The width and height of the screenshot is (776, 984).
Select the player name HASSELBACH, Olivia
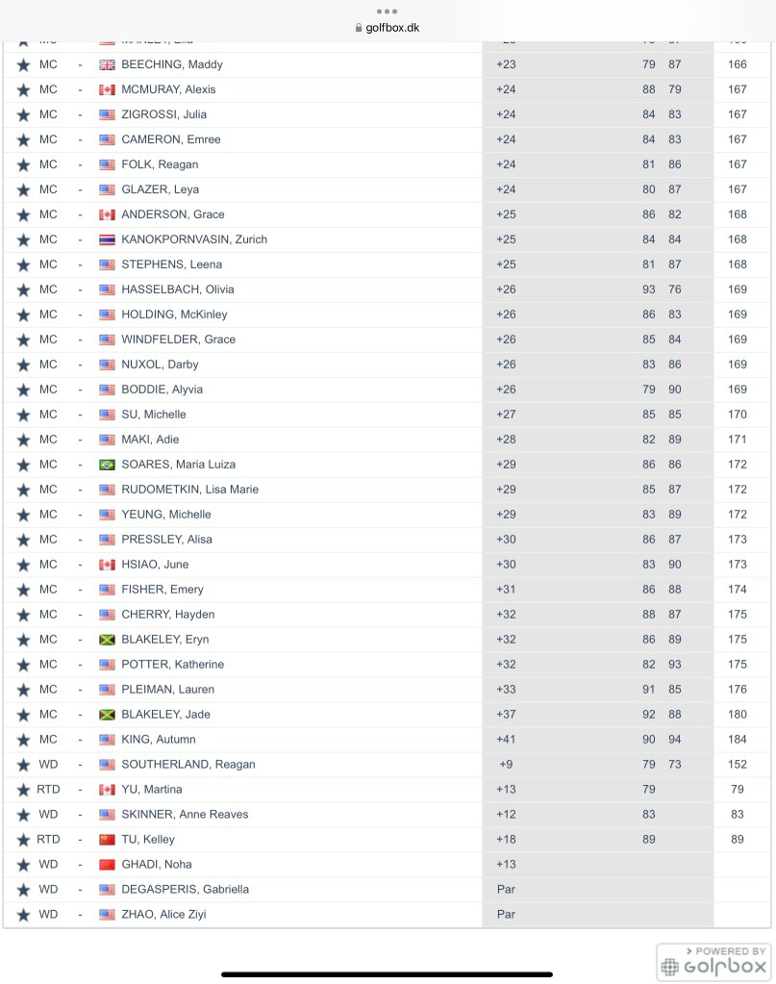[x=177, y=290]
